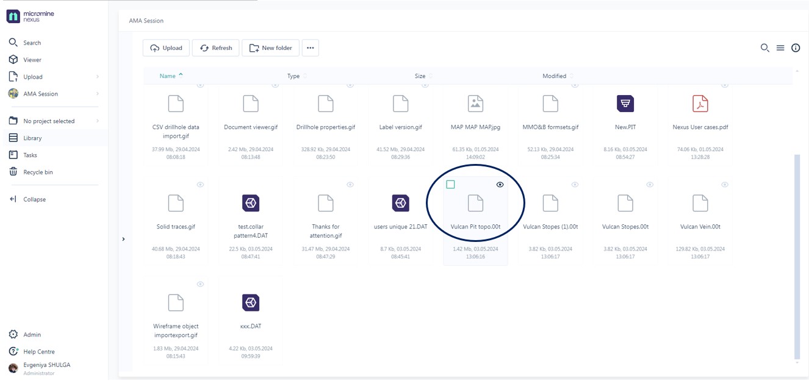Image resolution: width=809 pixels, height=387 pixels.
Task: Click the list view icon near search
Action: pos(780,47)
